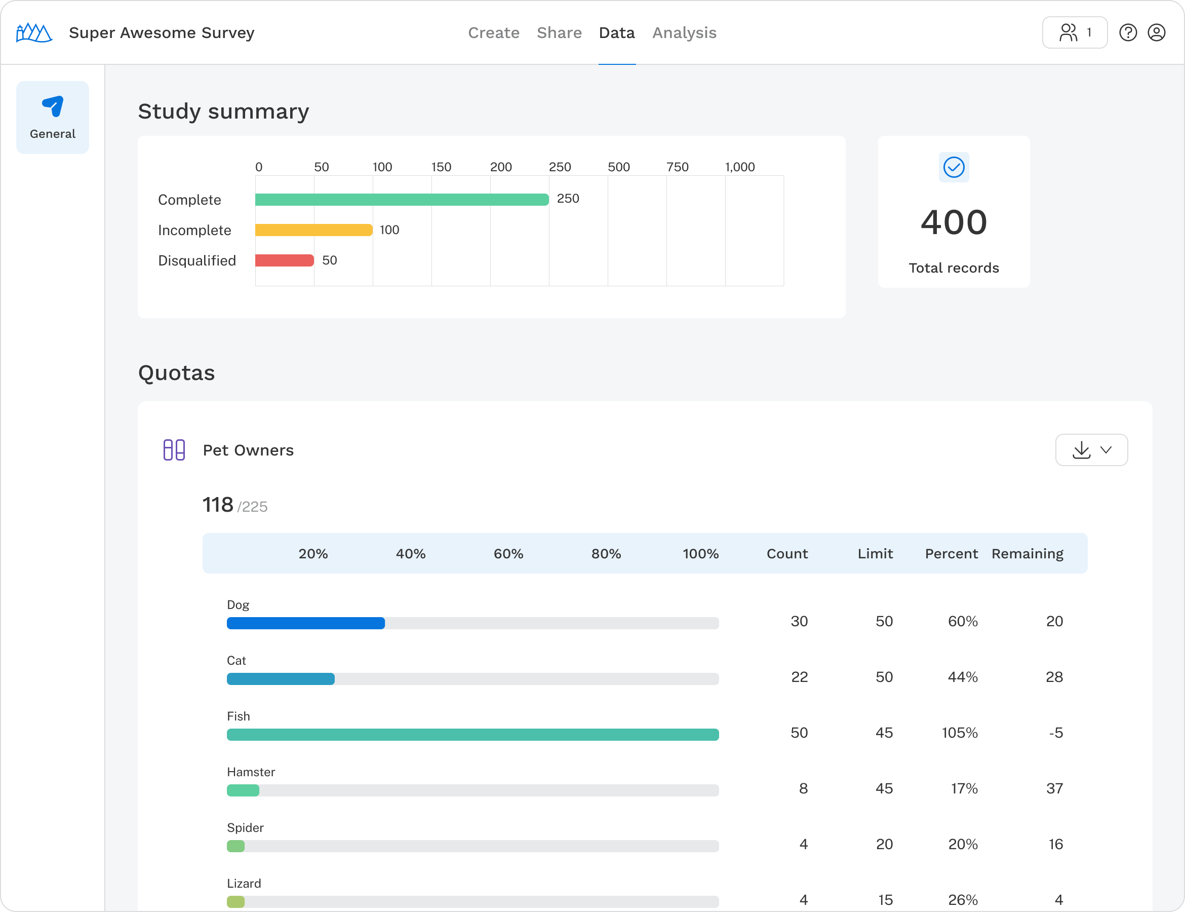Click the Incomplete row label
Screen dimensions: 1185x912
[194, 230]
